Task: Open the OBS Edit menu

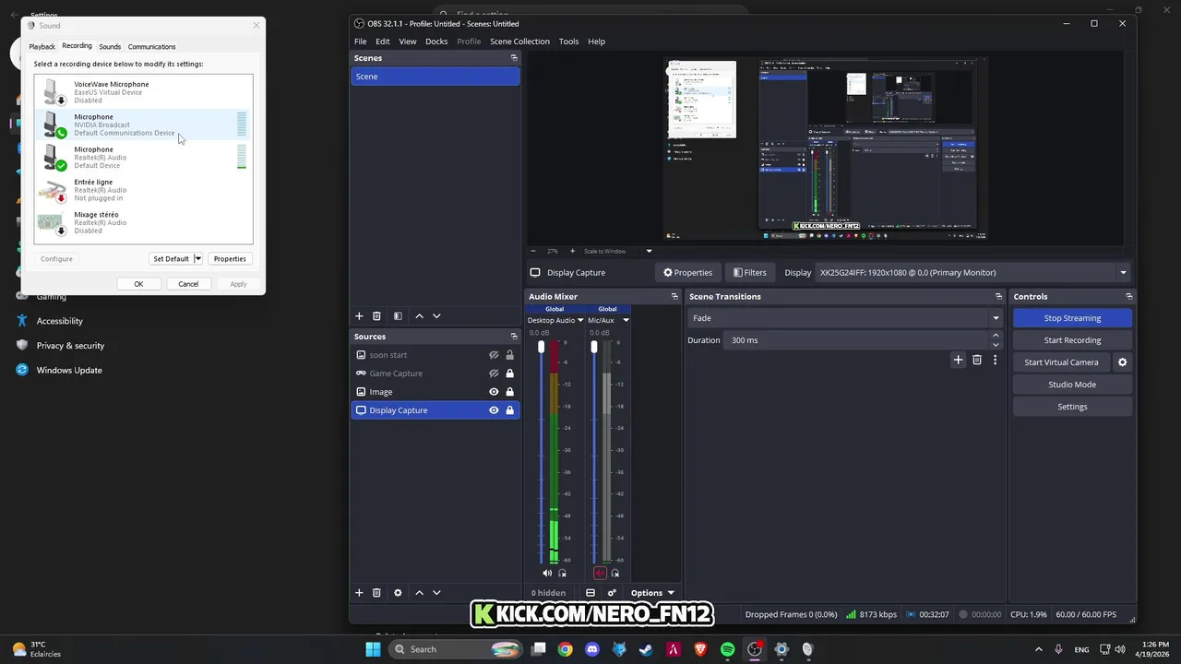Action: click(x=382, y=41)
